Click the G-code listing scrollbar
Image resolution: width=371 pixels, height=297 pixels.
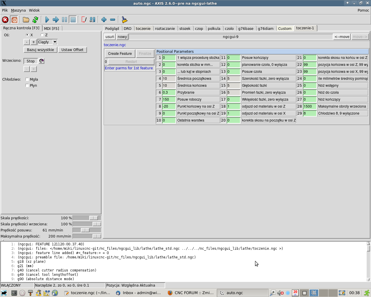click(x=368, y=261)
